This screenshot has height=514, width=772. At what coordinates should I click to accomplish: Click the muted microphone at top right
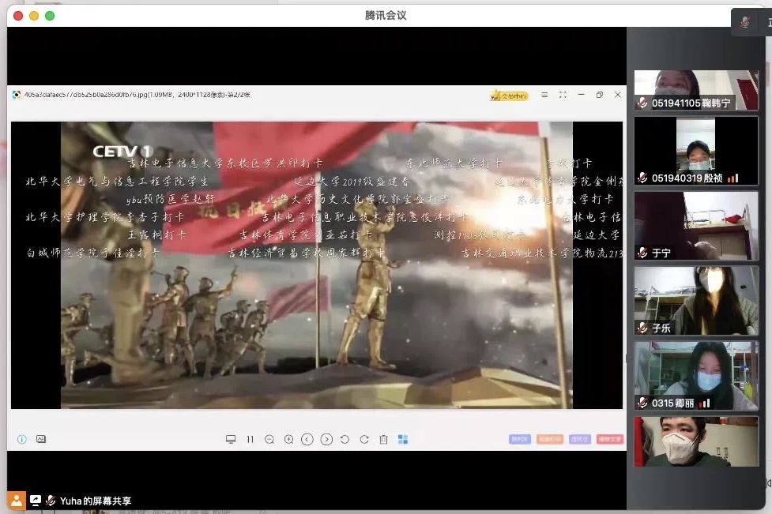pyautogui.click(x=744, y=22)
